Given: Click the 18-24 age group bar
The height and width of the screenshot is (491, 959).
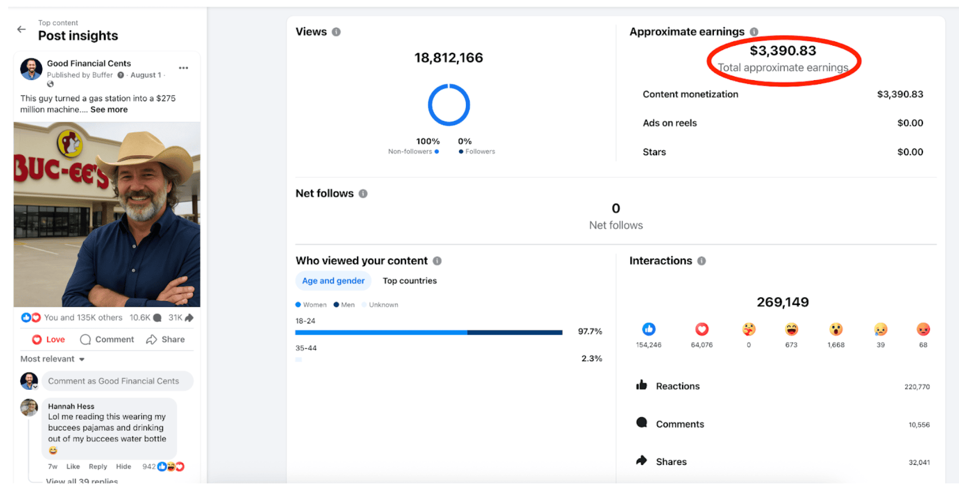Looking at the screenshot, I should 428,332.
